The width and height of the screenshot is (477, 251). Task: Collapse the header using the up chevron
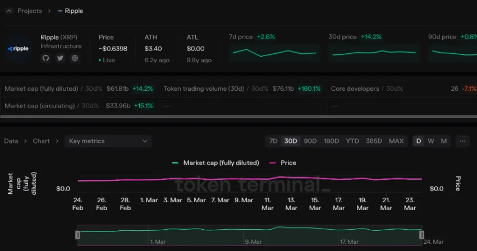[x=9, y=11]
